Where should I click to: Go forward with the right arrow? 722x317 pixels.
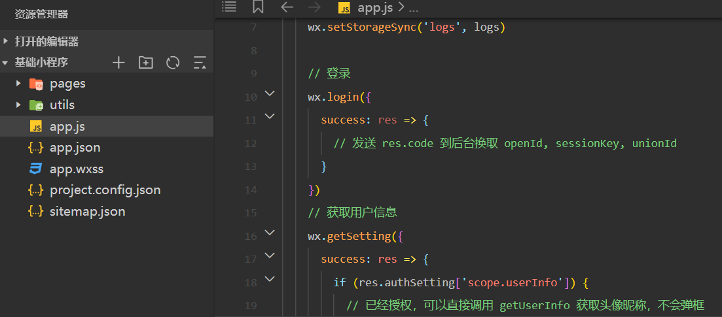tap(314, 7)
